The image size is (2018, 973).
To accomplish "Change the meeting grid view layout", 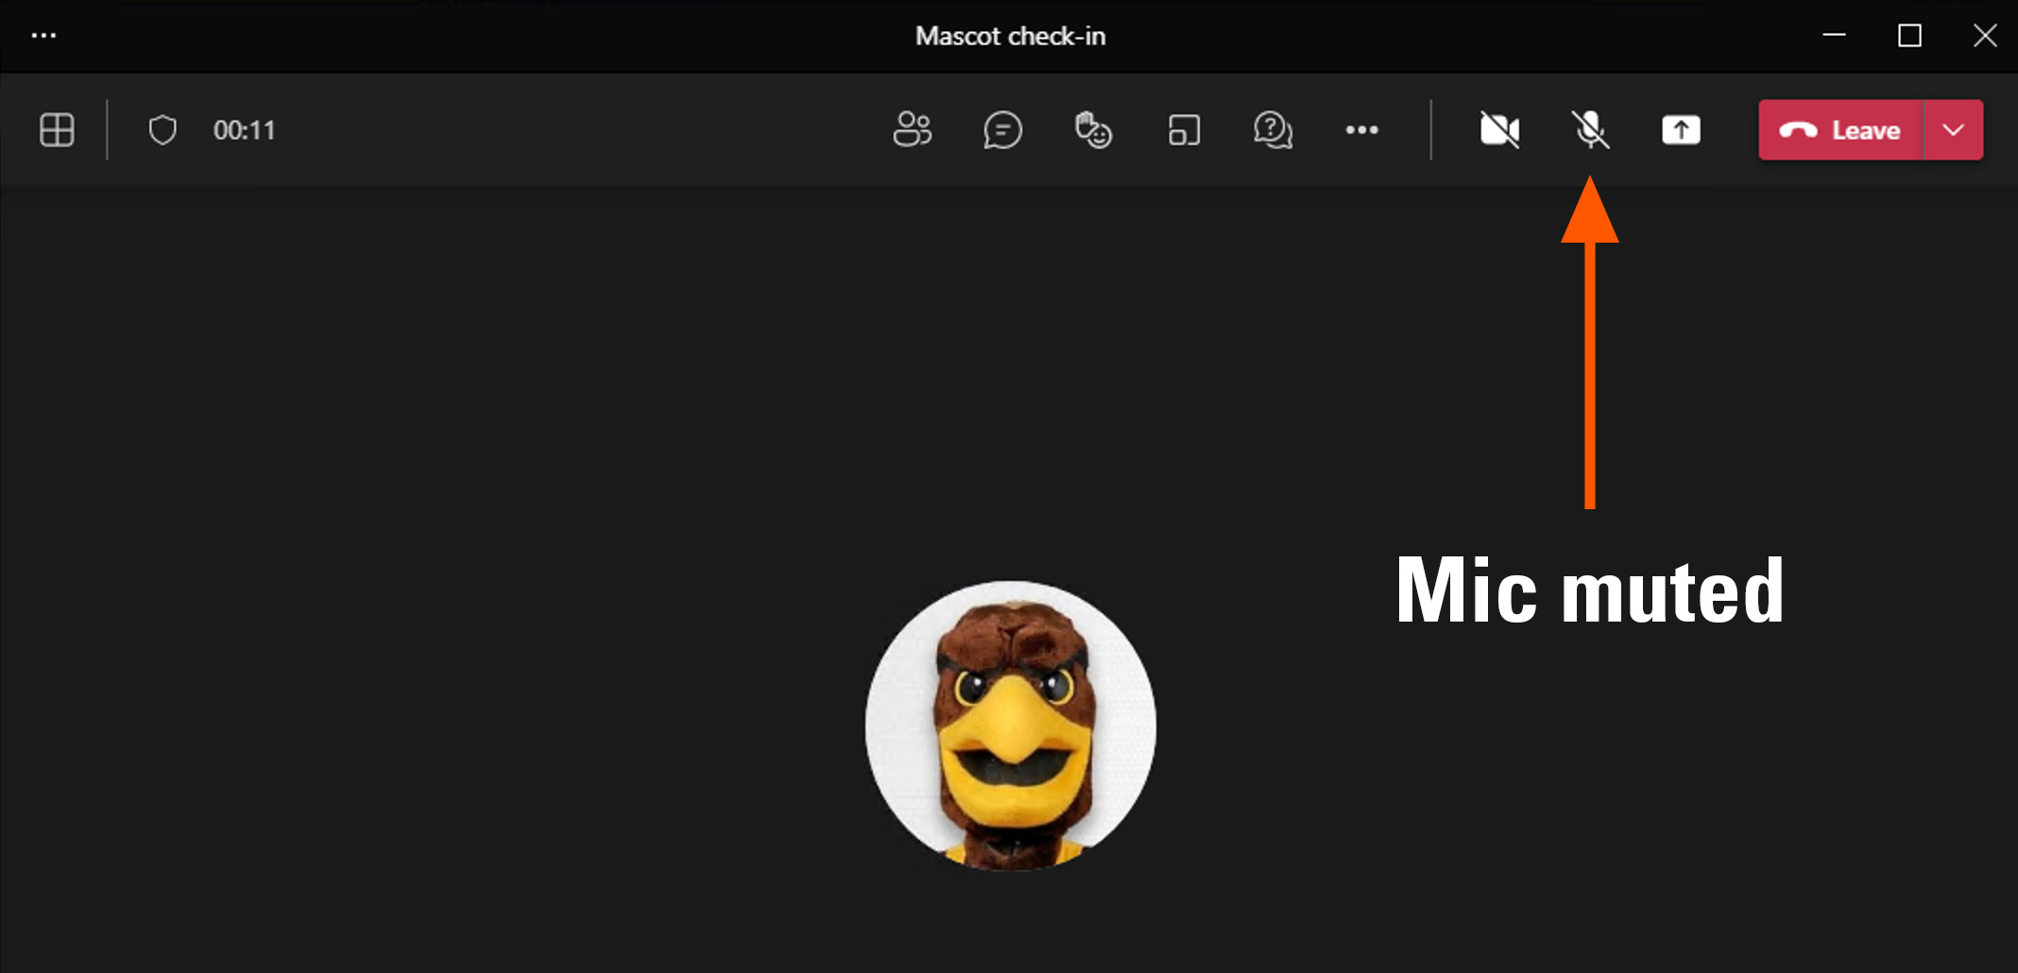I will (x=57, y=130).
